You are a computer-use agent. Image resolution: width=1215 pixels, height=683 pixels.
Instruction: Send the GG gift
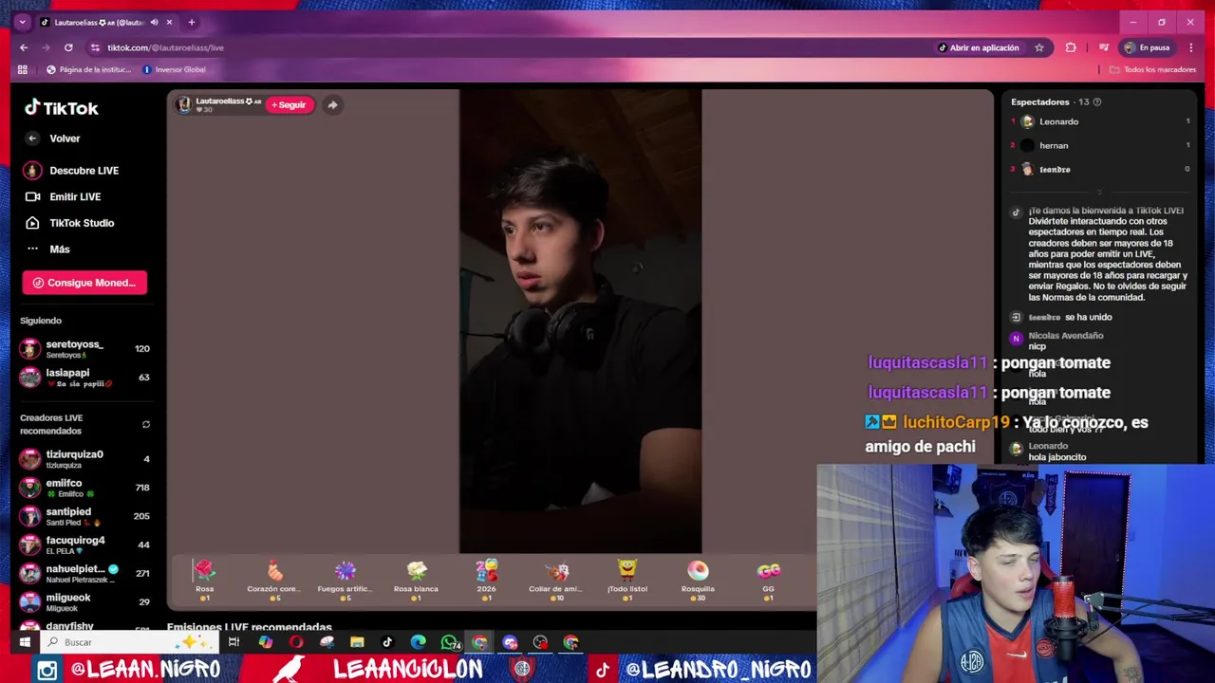(768, 581)
